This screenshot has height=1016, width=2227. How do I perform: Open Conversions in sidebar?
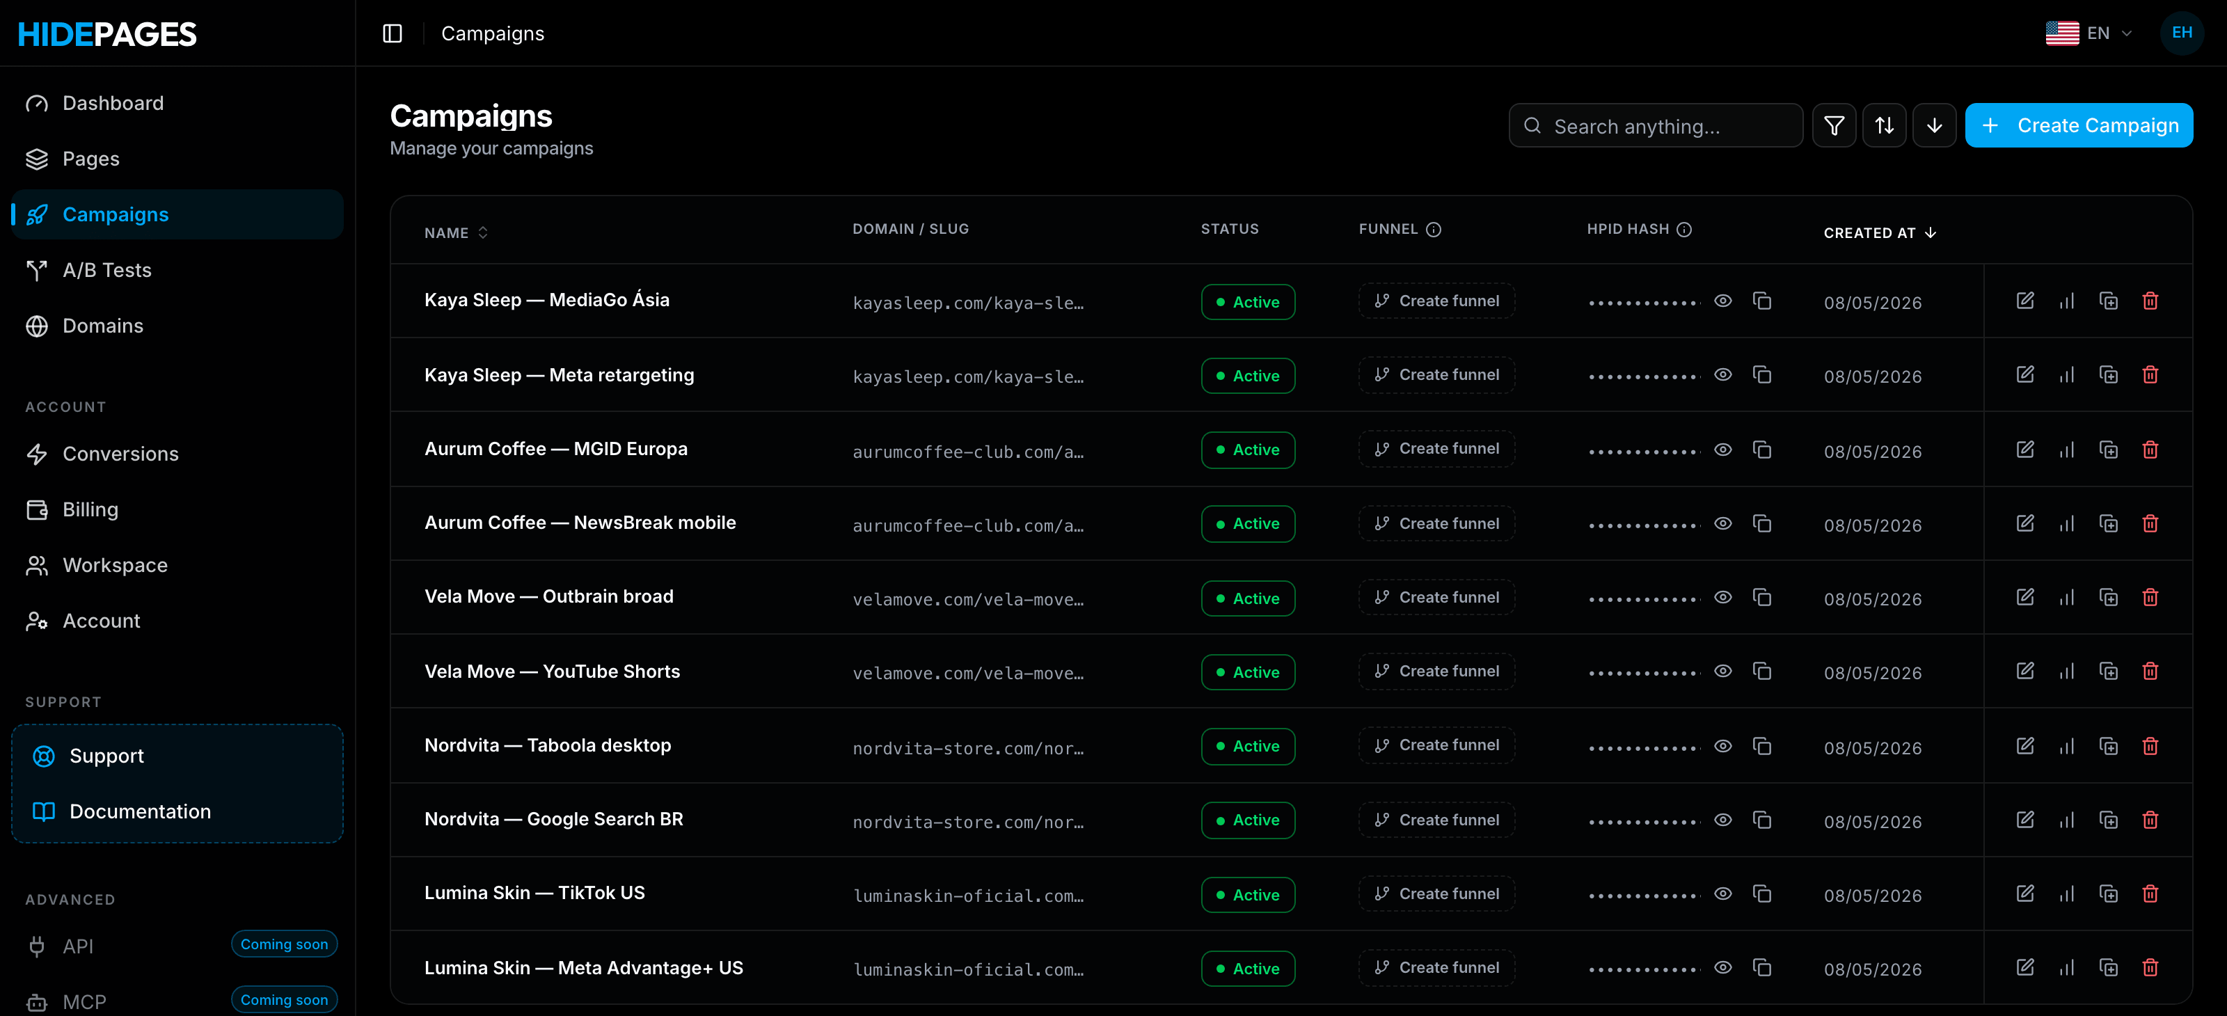pyautogui.click(x=177, y=454)
